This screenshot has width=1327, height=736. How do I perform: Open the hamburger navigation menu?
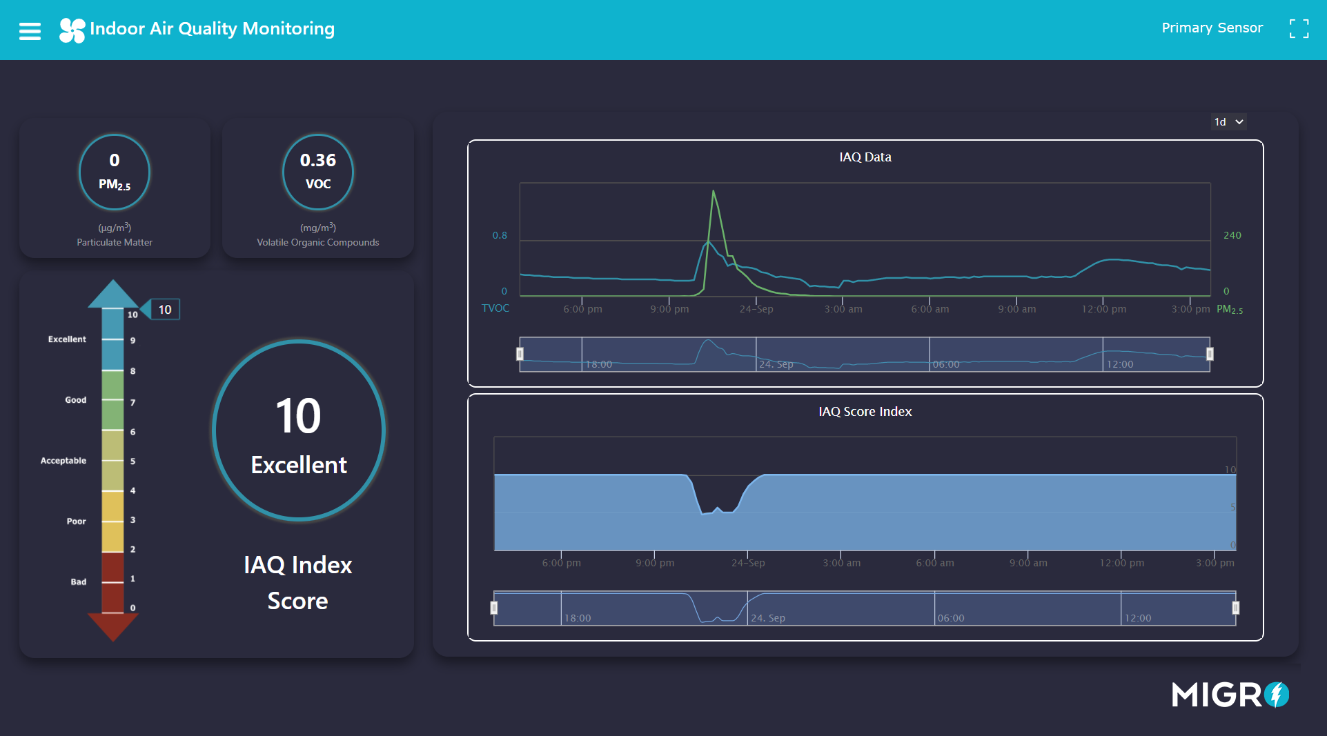[x=29, y=30]
